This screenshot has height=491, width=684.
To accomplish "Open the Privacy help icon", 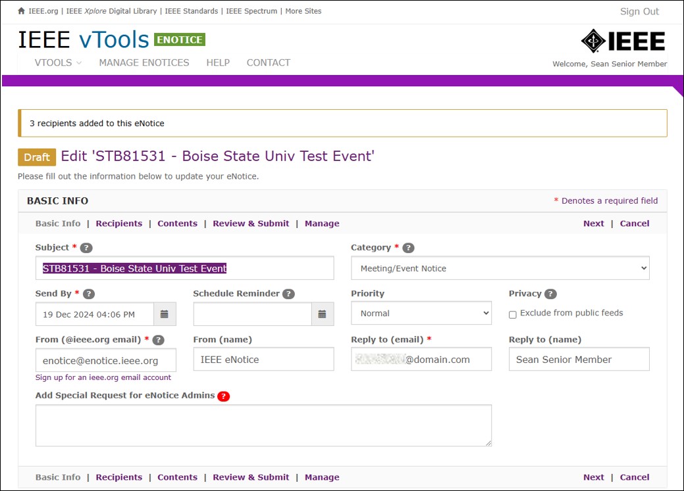I will point(550,294).
